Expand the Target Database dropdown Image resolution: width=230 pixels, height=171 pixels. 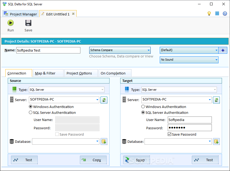coord(210,141)
